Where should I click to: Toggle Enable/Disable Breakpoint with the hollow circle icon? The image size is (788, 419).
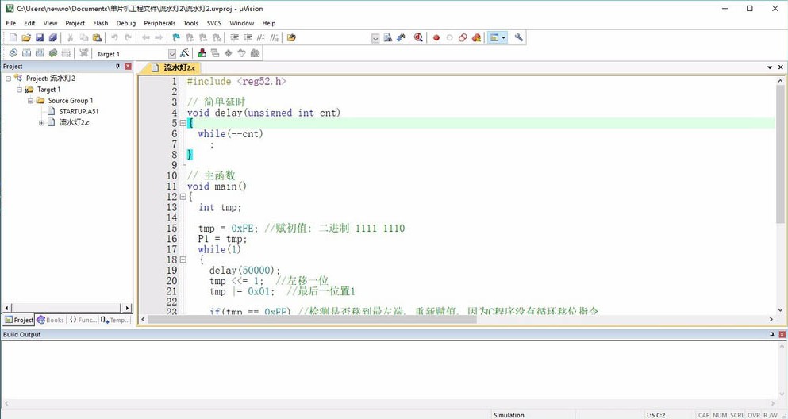click(449, 37)
